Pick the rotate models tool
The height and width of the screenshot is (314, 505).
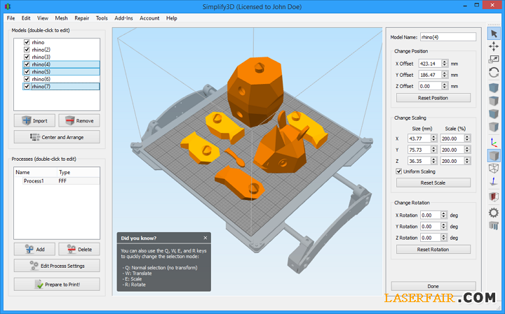point(493,73)
